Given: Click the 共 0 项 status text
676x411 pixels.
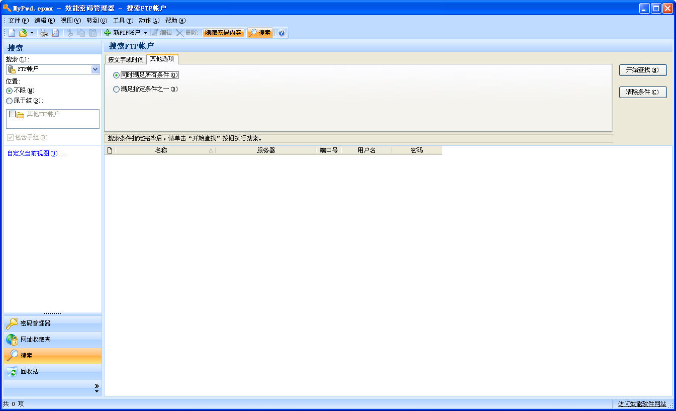Looking at the screenshot, I should (13, 404).
